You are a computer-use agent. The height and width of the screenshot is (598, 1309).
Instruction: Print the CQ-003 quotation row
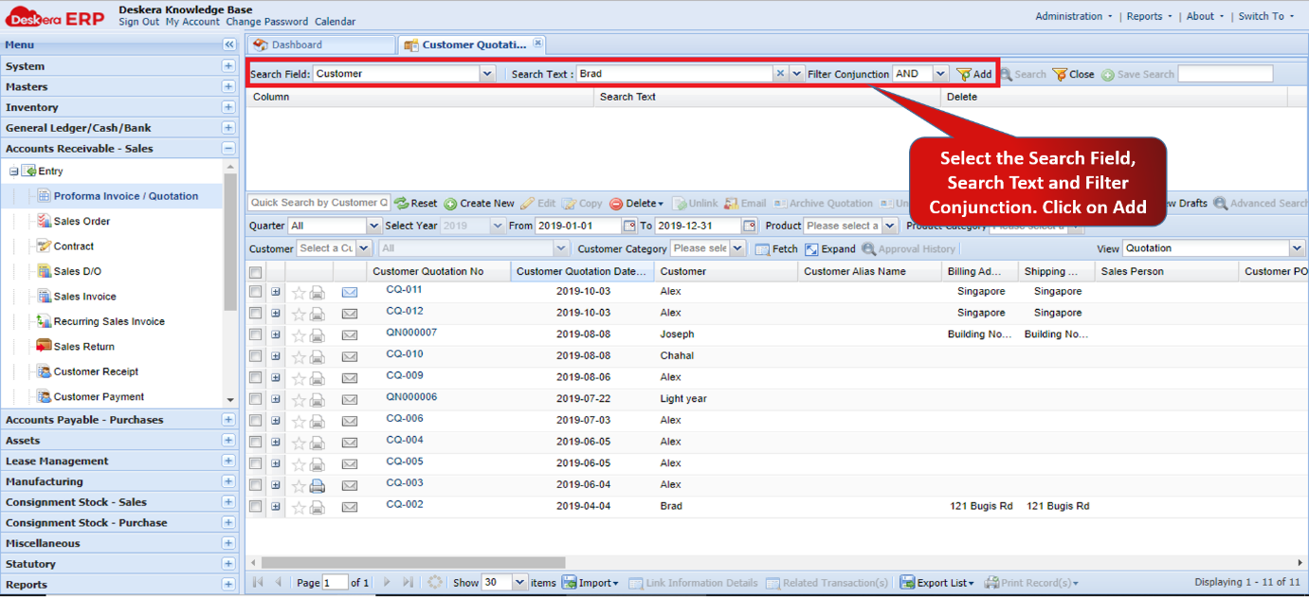[318, 485]
